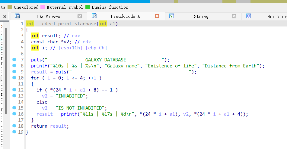Screen dimensions: 287x149
Task: Click line number 1 in gutter
Action: tap(22, 24)
